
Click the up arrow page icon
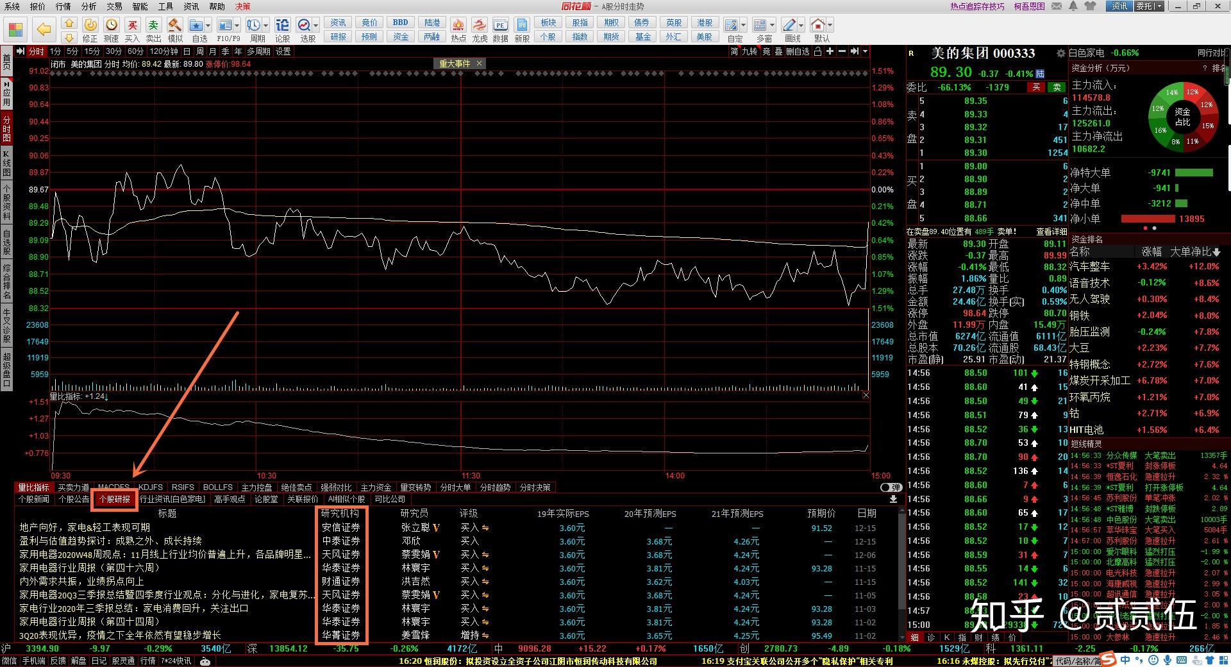coord(69,24)
